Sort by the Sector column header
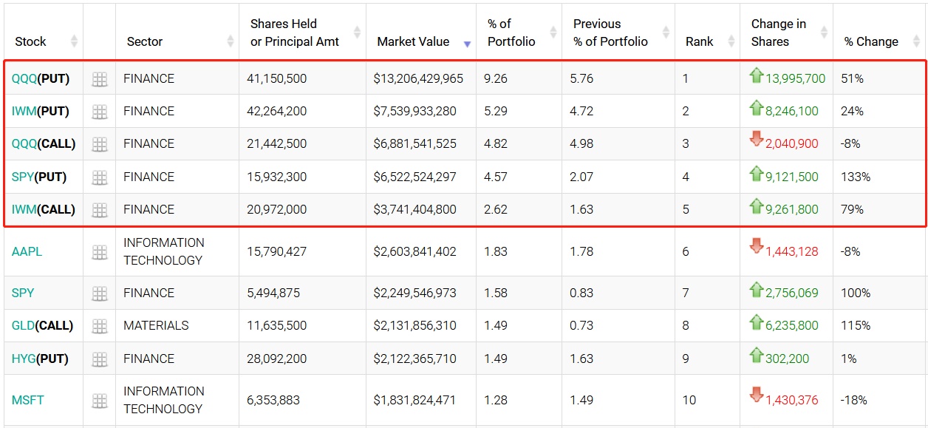Image resolution: width=928 pixels, height=428 pixels. (145, 41)
